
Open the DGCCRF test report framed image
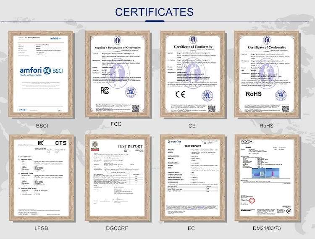tap(117, 178)
